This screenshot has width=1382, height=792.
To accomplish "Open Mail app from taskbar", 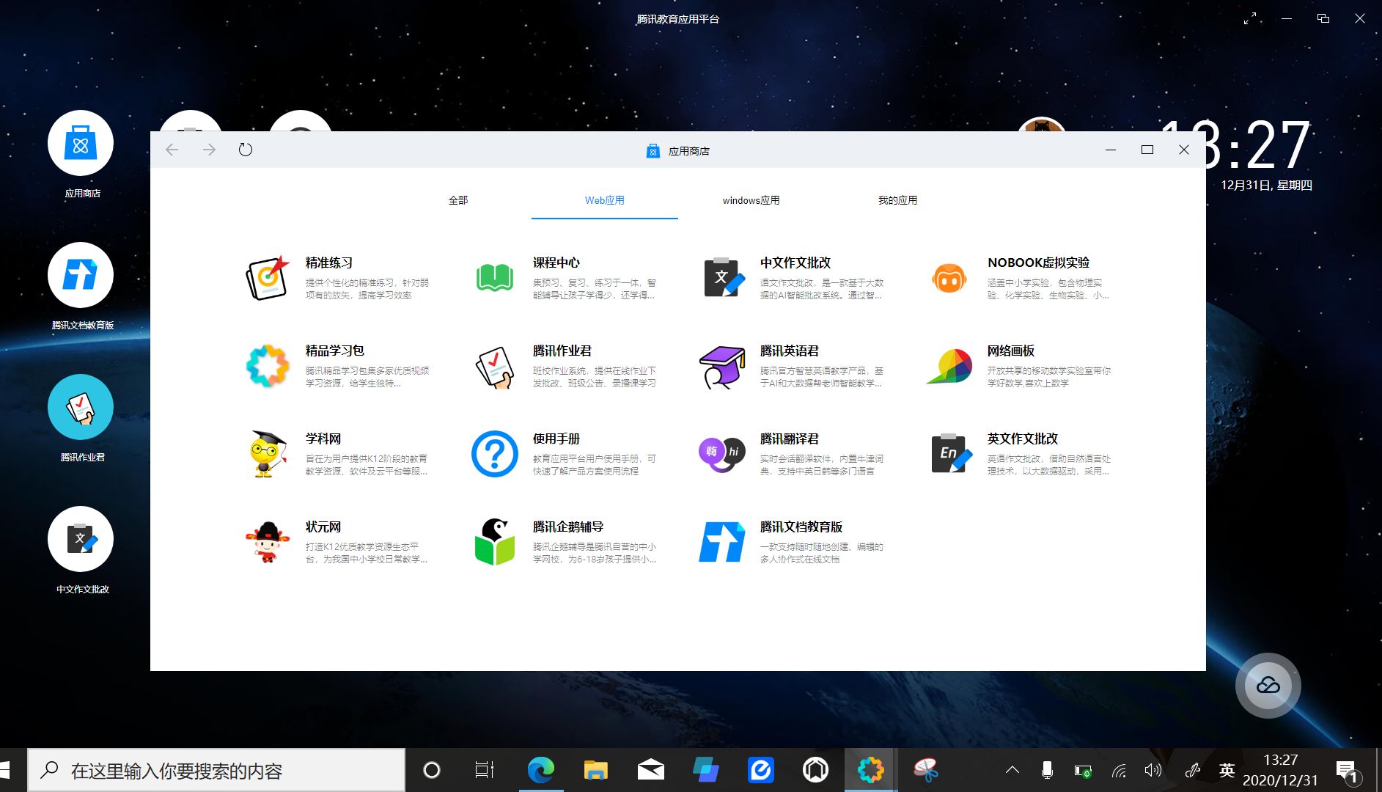I will tap(650, 770).
